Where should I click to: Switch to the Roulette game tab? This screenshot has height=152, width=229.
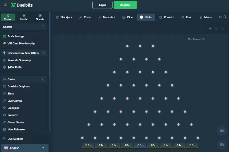(167, 17)
